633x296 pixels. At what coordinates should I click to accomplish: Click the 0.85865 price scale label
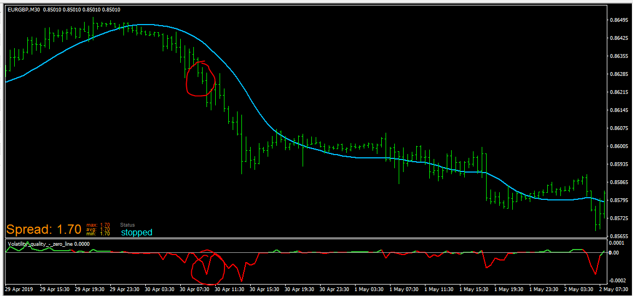(618, 182)
